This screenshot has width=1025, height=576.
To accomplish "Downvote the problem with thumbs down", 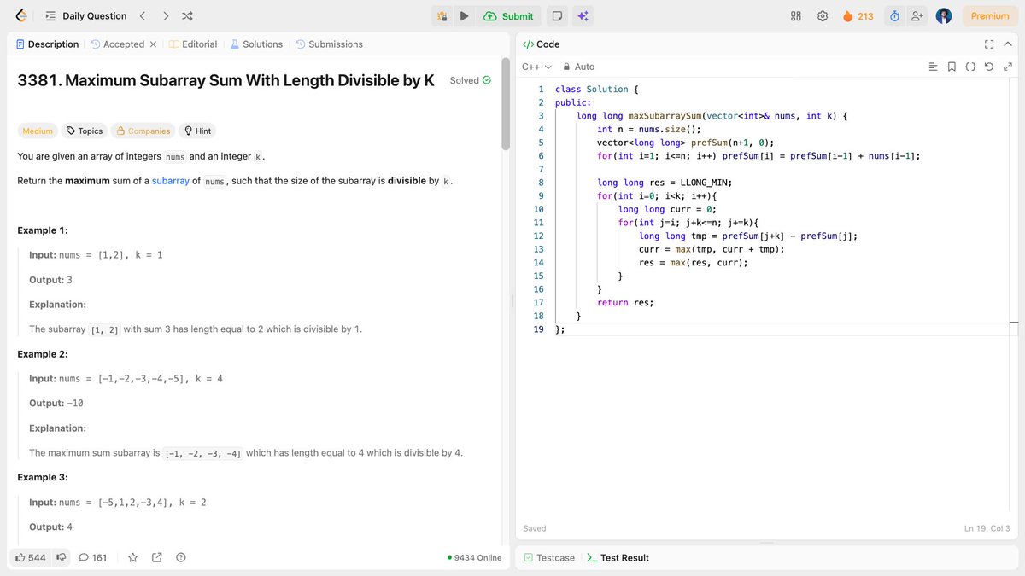I will [x=60, y=556].
